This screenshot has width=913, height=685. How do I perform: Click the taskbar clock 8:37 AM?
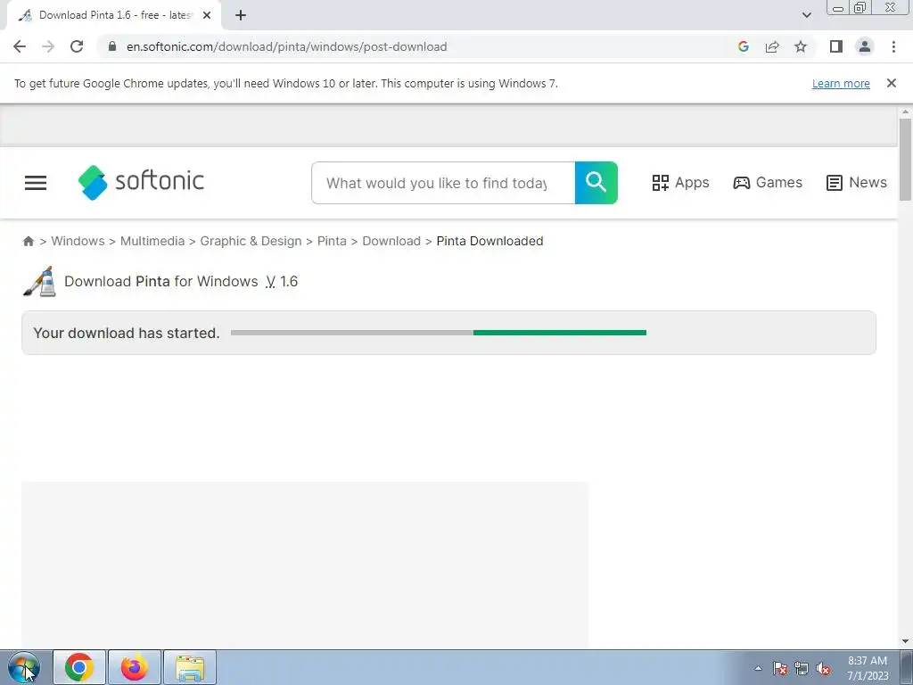pyautogui.click(x=868, y=668)
